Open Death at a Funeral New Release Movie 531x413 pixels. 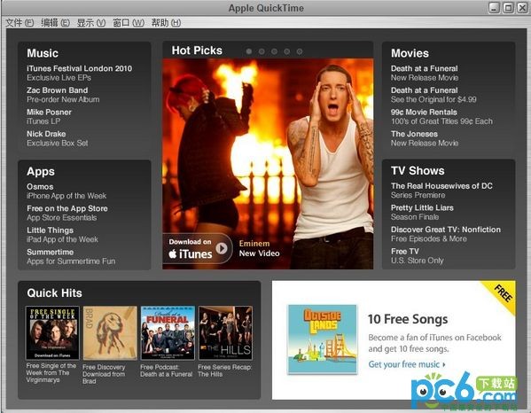(x=425, y=73)
